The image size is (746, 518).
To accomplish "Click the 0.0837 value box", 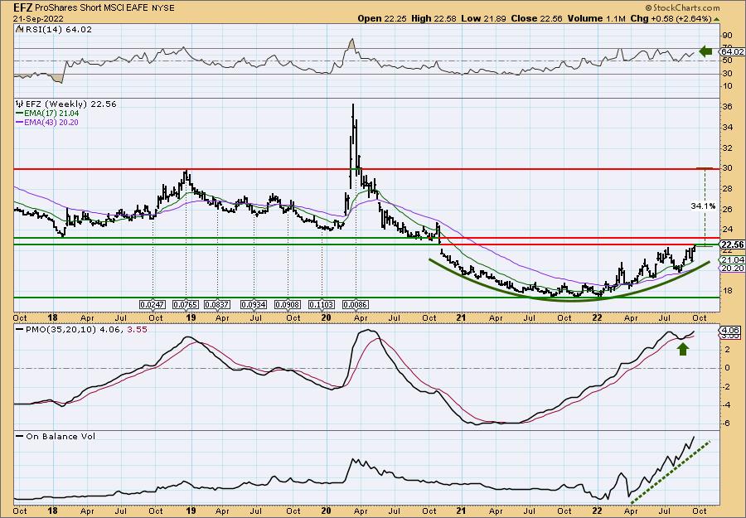I will pyautogui.click(x=217, y=304).
